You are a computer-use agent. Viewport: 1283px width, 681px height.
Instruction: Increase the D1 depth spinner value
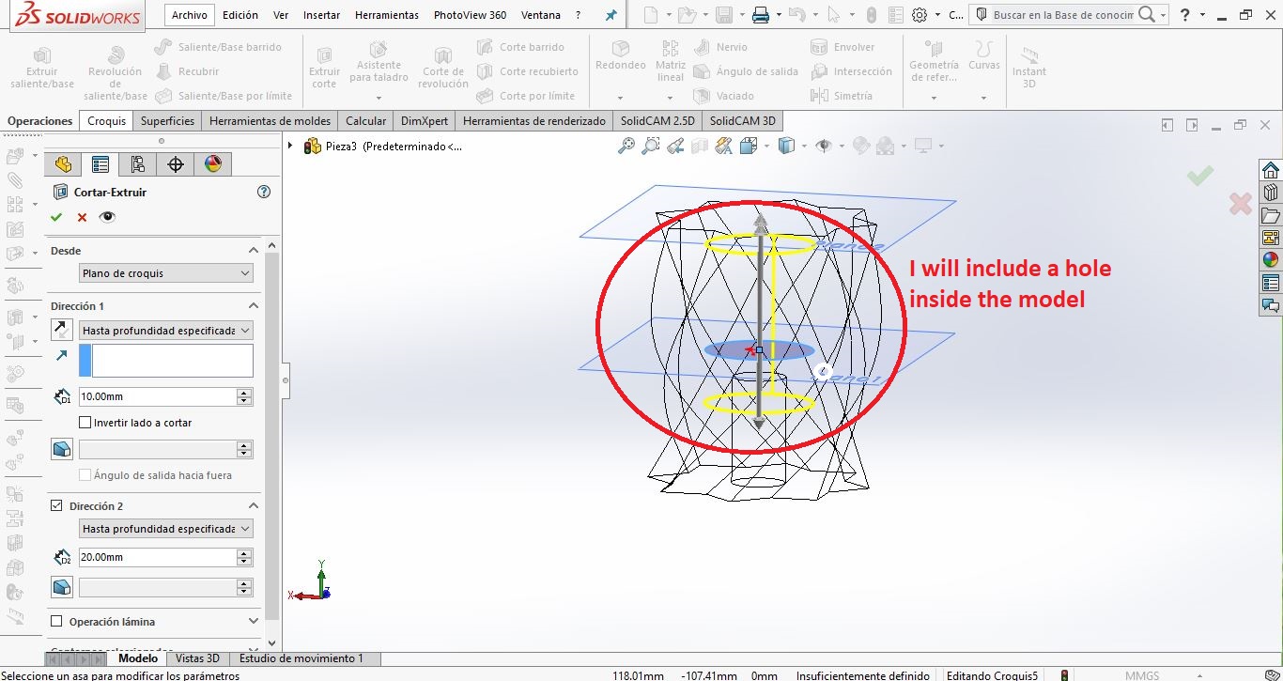[x=245, y=393]
